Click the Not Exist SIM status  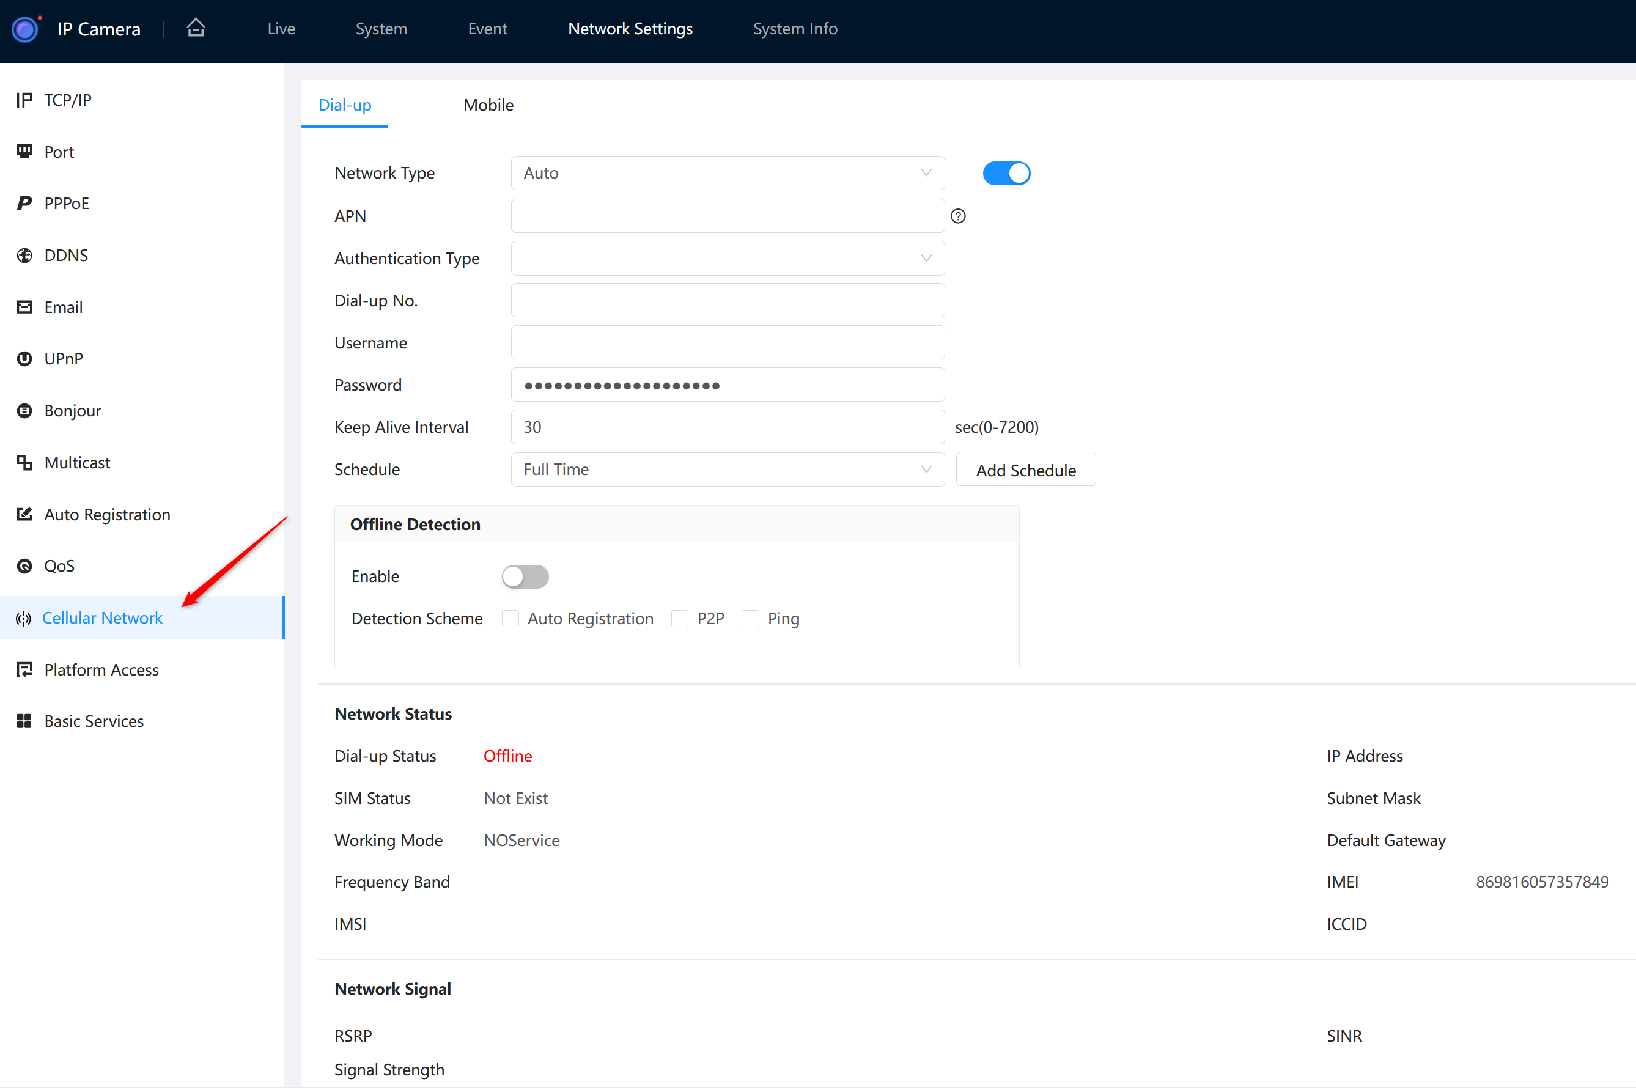pos(515,799)
